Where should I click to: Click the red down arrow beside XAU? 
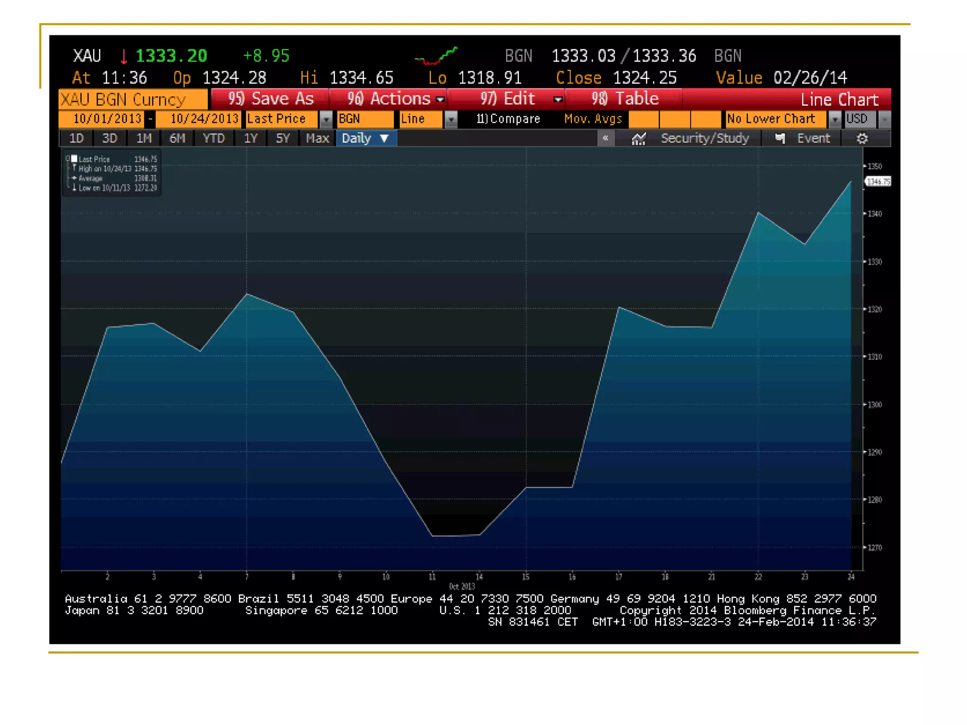[x=124, y=57]
